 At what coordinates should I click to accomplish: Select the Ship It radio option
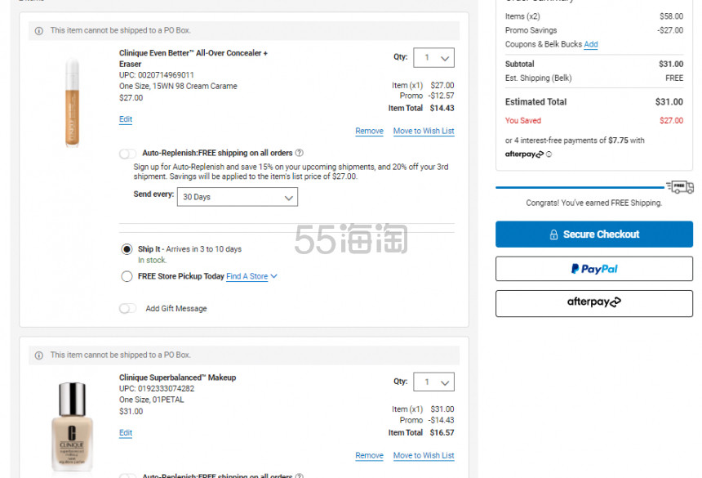coord(127,249)
